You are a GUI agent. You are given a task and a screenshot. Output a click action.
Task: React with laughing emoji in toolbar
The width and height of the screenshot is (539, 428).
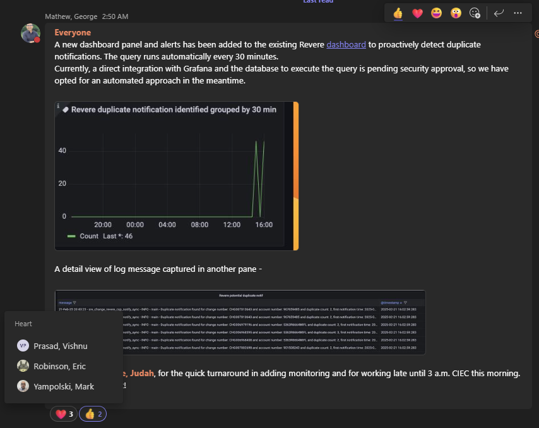click(436, 13)
